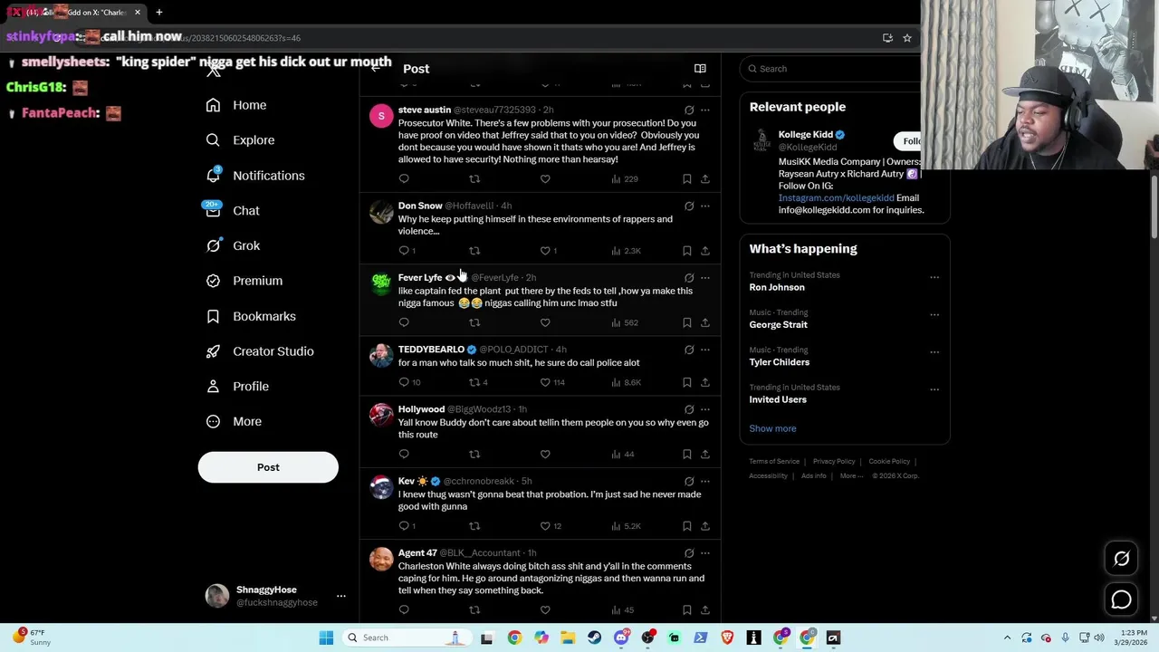Image resolution: width=1159 pixels, height=652 pixels.
Task: Open account menu beside ShnaggyHose
Action: click(341, 596)
